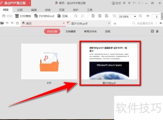Select two-page view icon
This screenshot has height=120, width=163.
[100, 16]
